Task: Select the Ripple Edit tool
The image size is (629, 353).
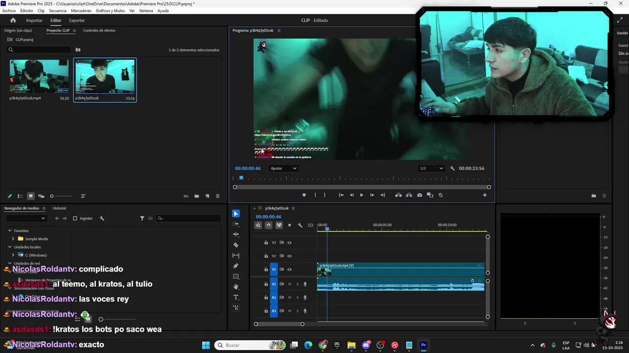Action: (x=236, y=234)
